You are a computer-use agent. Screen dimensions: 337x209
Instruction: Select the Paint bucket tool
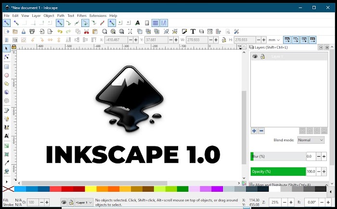(6, 171)
